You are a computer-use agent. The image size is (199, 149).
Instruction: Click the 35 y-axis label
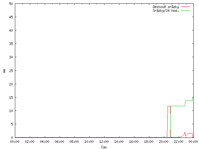tap(11, 44)
